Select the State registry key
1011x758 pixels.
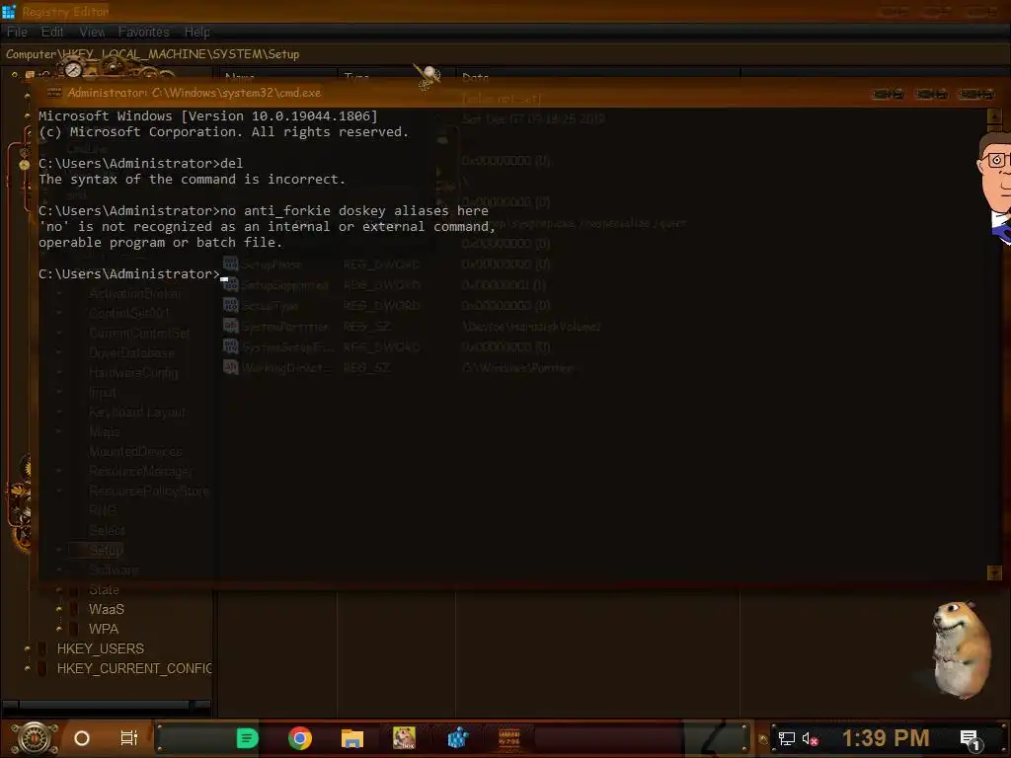coord(104,590)
